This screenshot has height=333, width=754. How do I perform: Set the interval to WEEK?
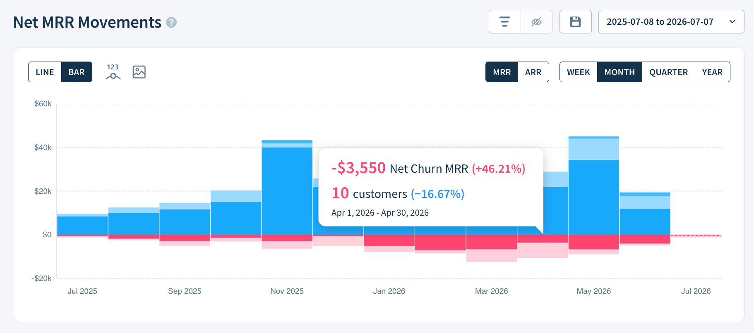[578, 72]
